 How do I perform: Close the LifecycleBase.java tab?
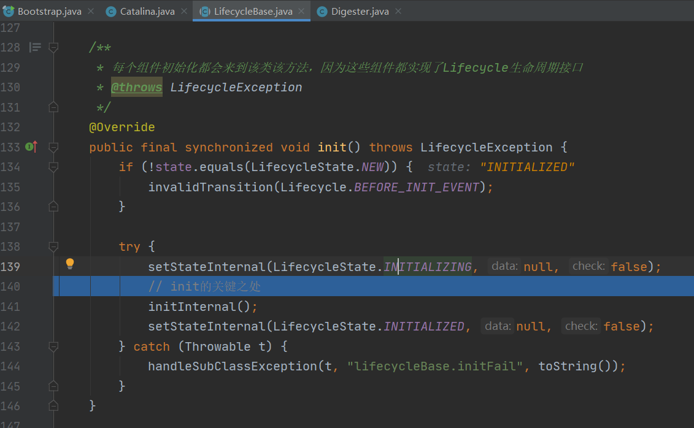(301, 11)
